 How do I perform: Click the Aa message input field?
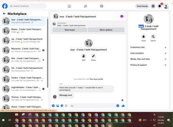coord(92,106)
